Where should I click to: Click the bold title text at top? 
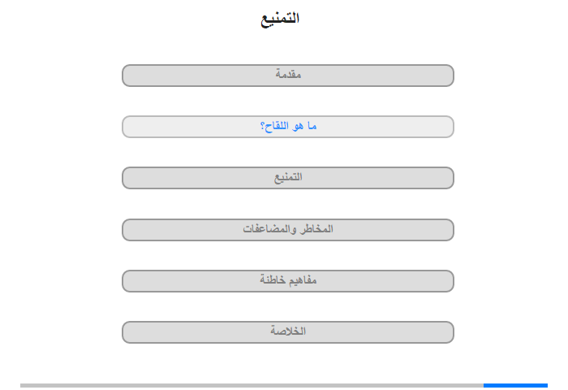pos(280,19)
